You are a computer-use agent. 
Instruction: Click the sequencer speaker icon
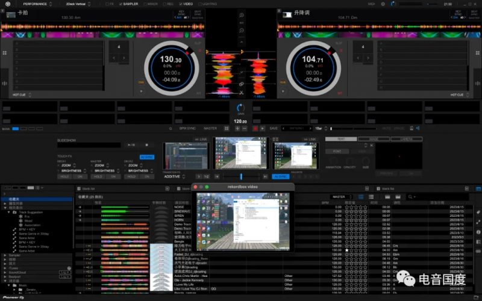418,128
